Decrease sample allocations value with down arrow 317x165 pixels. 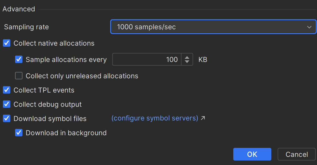click(187, 62)
